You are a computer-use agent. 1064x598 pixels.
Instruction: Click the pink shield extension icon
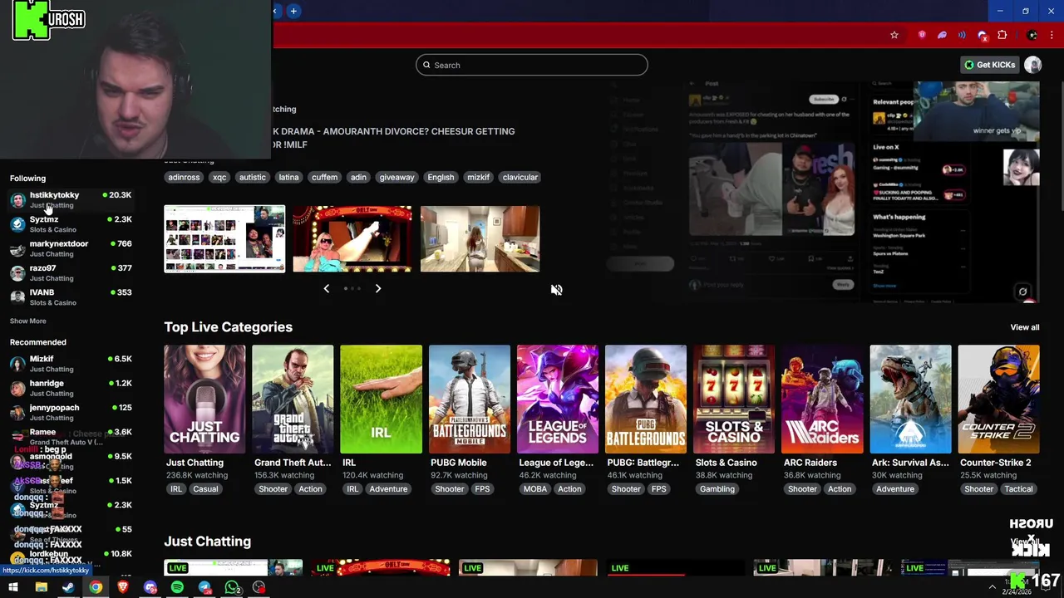point(922,35)
